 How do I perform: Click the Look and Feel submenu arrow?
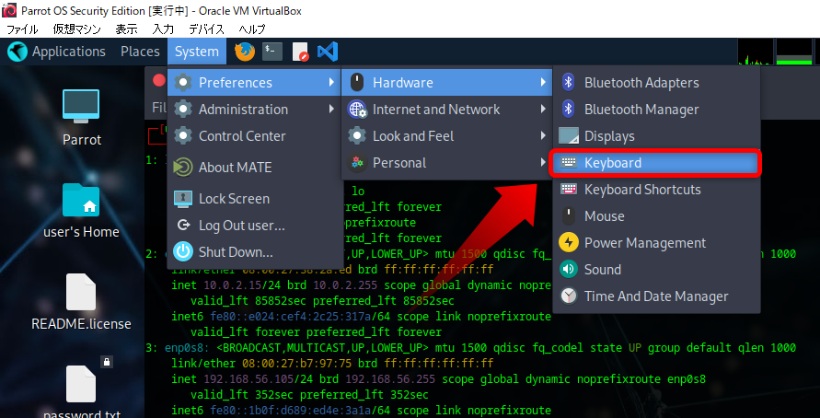[543, 135]
